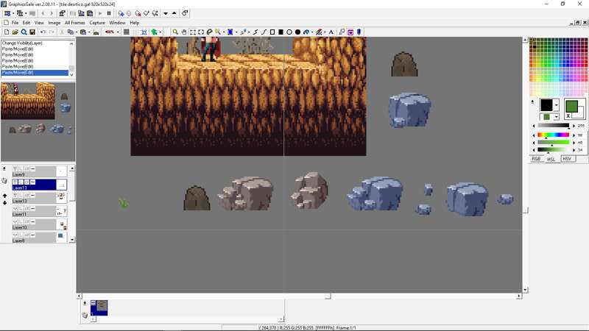Toggle the third checkbox on Layer10
The height and width of the screenshot is (331, 589).
(27, 222)
